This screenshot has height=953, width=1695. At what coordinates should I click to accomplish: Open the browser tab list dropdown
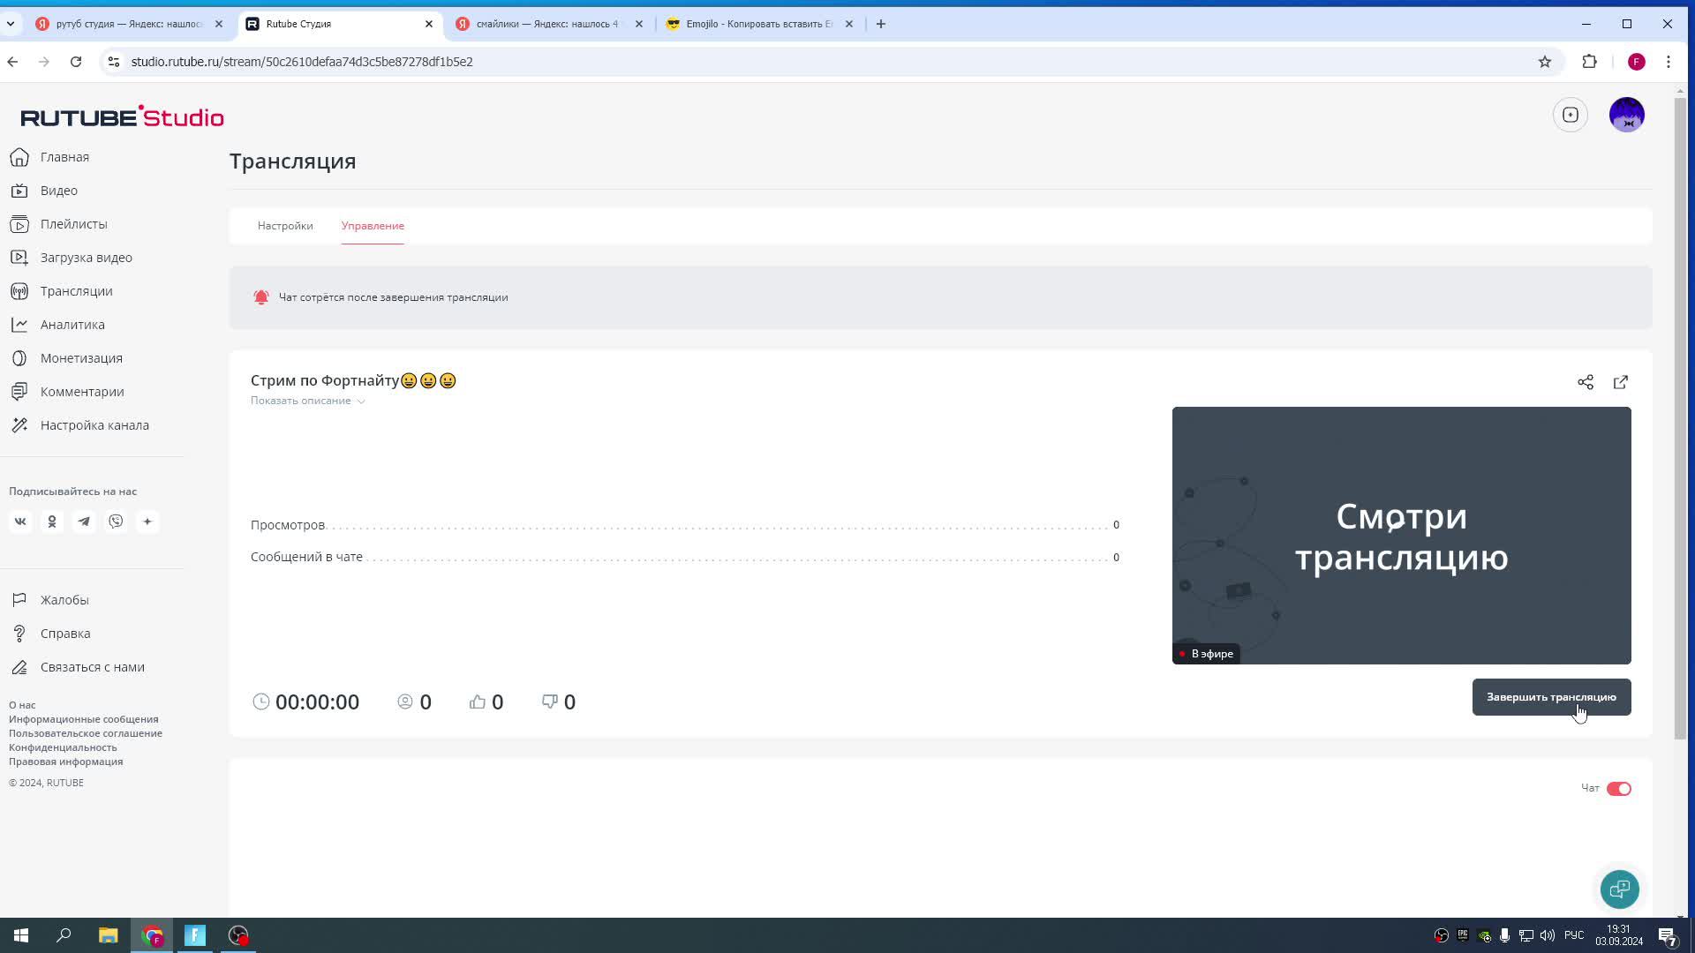11,24
